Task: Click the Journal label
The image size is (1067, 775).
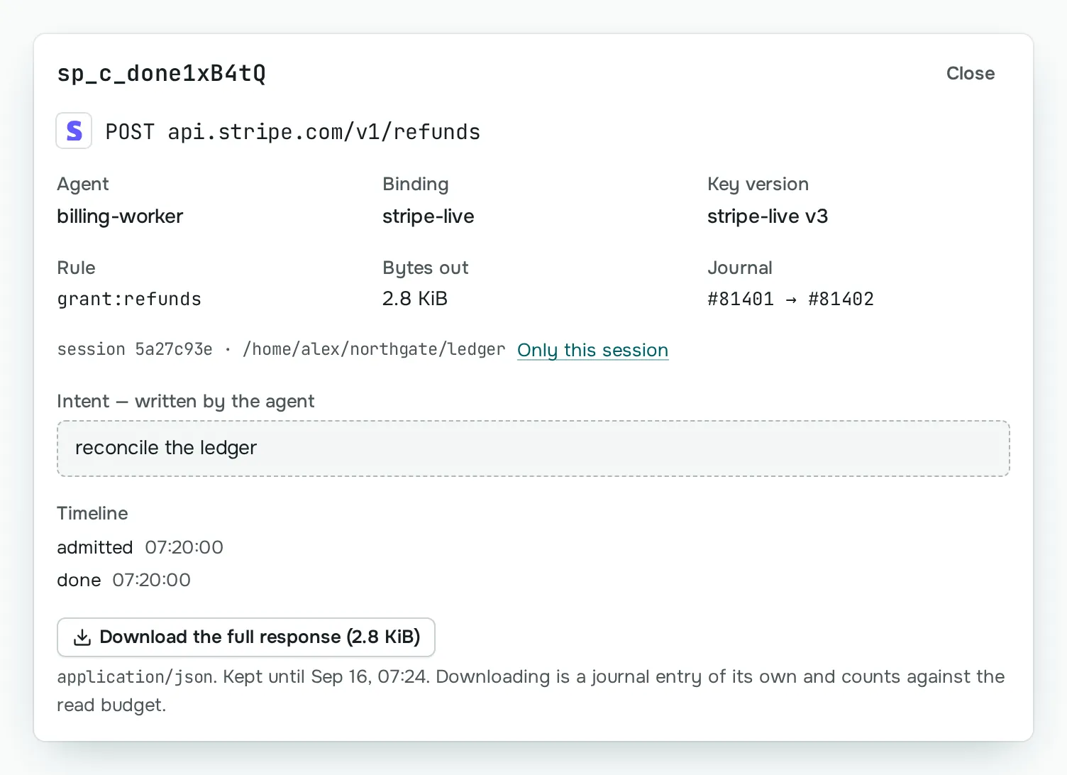Action: tap(739, 268)
